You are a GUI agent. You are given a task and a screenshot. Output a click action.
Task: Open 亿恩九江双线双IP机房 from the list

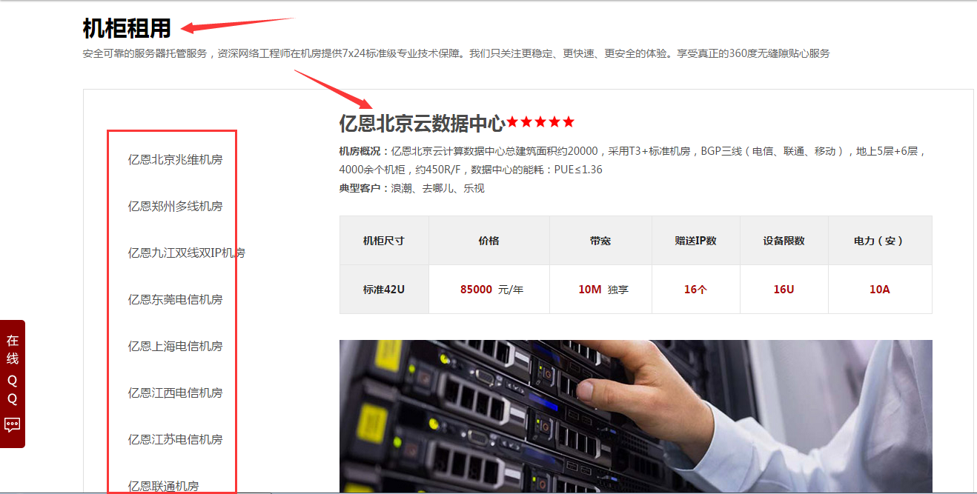point(186,253)
